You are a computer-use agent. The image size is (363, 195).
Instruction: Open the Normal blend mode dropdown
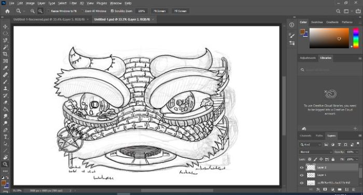(x=315, y=152)
